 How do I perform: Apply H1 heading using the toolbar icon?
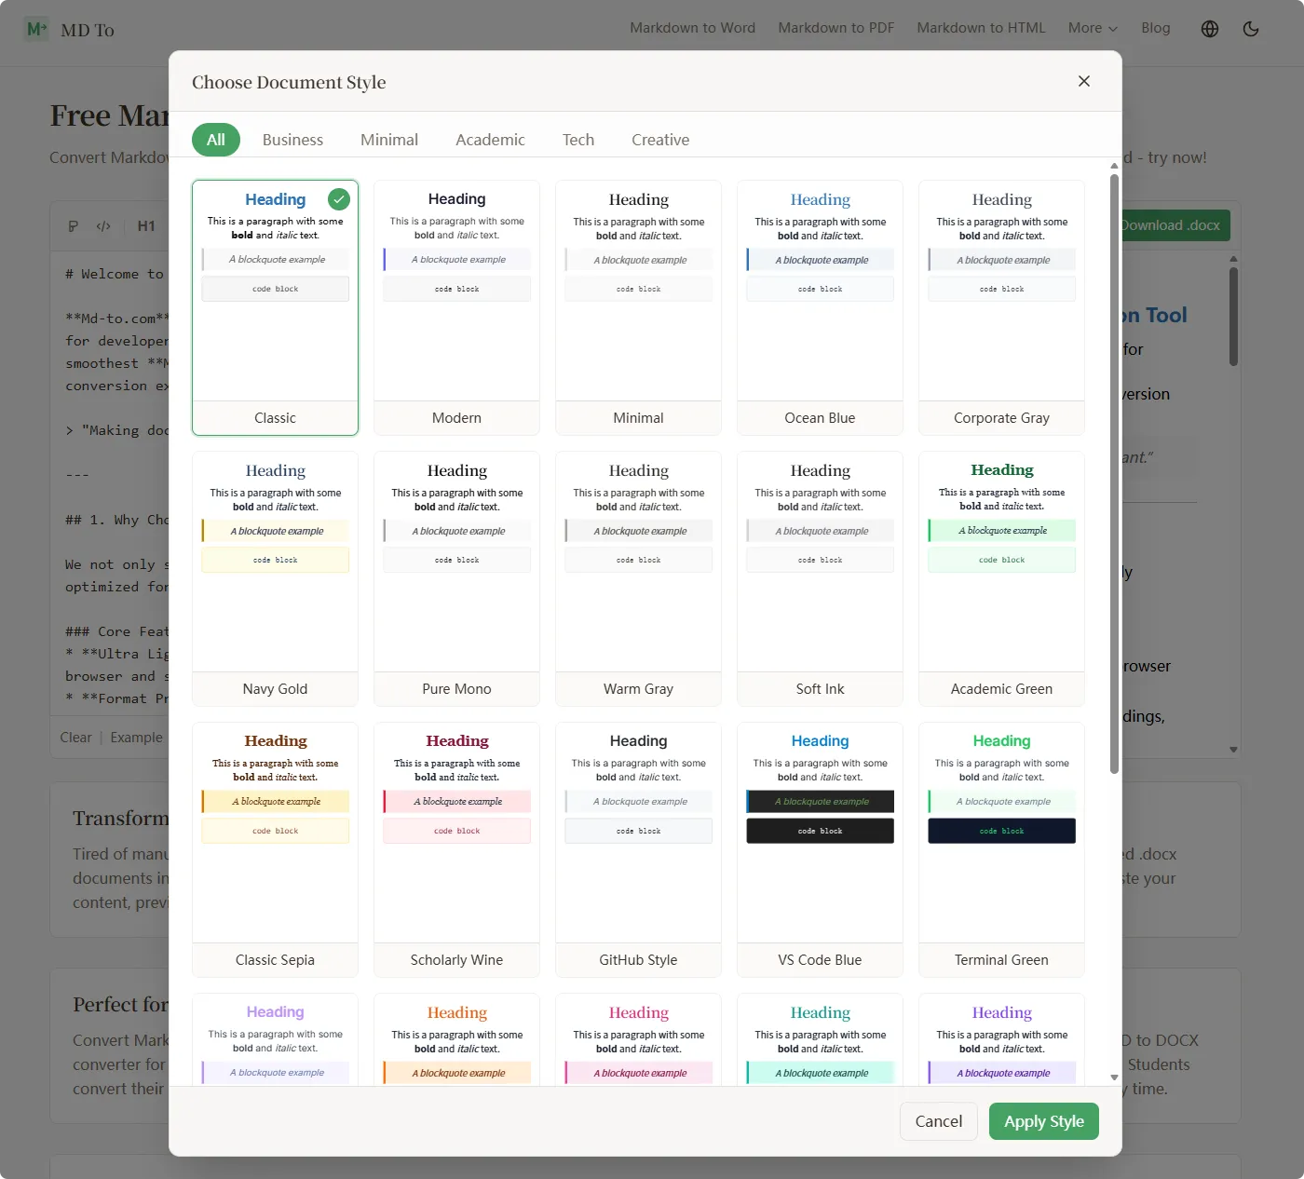[146, 225]
